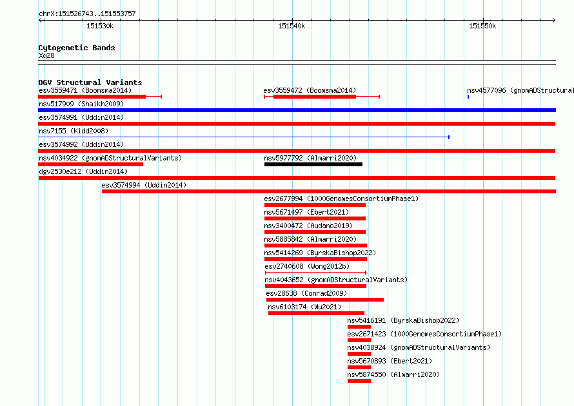This screenshot has width=574, height=406.
Task: Click the 151550k ruler position
Action: pos(482,26)
